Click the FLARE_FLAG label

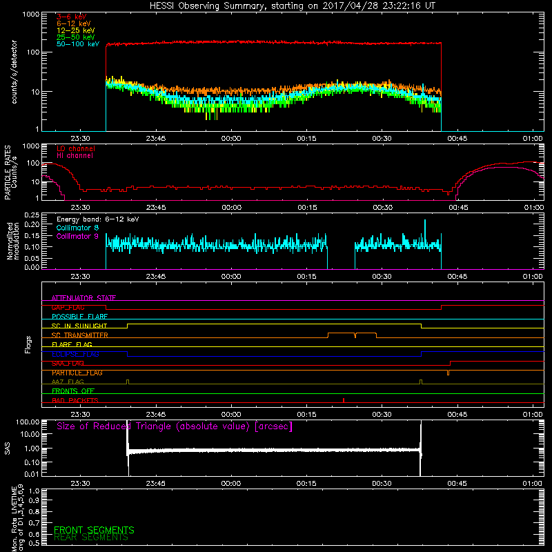click(x=72, y=344)
